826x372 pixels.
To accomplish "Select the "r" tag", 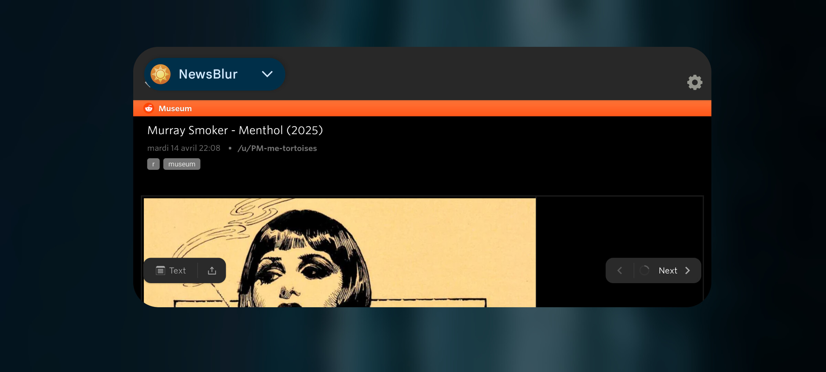I will 153,164.
